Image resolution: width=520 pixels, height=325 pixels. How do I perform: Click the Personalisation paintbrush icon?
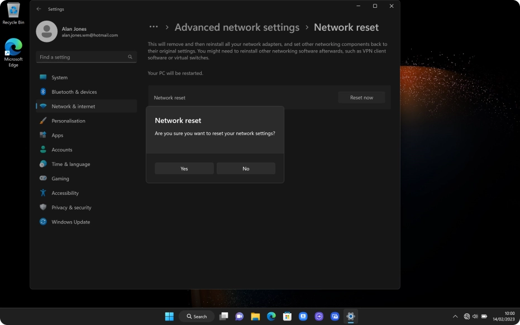point(43,121)
